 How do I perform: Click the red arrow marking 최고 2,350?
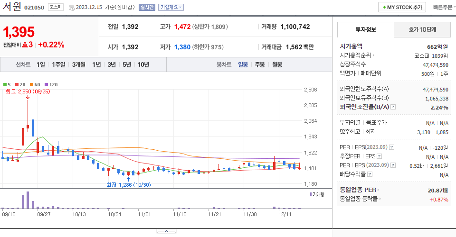28,97
